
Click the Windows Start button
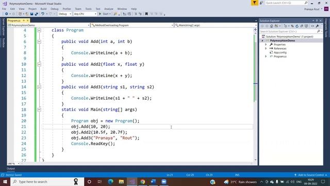tap(5, 181)
